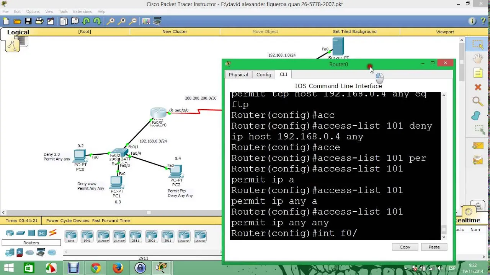Switch to Config tab in Router0 window
The height and width of the screenshot is (275, 490).
click(x=264, y=74)
